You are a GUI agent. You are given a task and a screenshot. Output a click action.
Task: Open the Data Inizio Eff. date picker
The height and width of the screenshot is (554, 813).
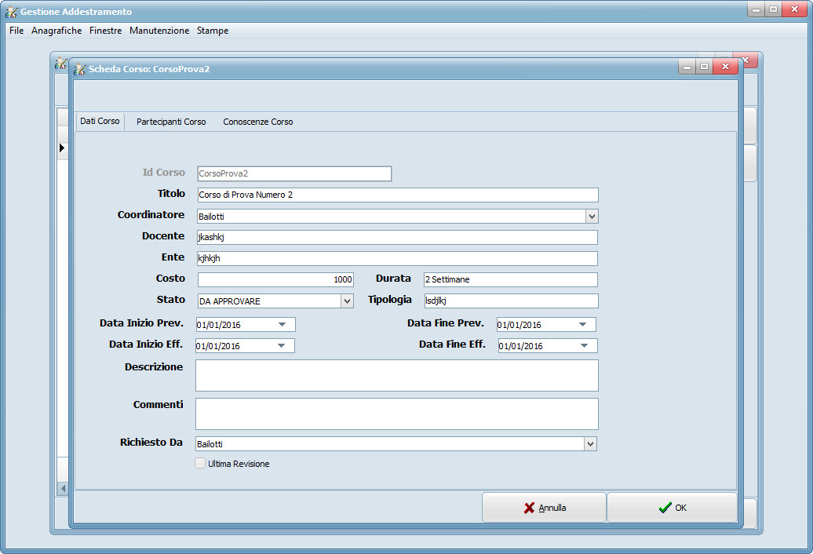coord(282,345)
